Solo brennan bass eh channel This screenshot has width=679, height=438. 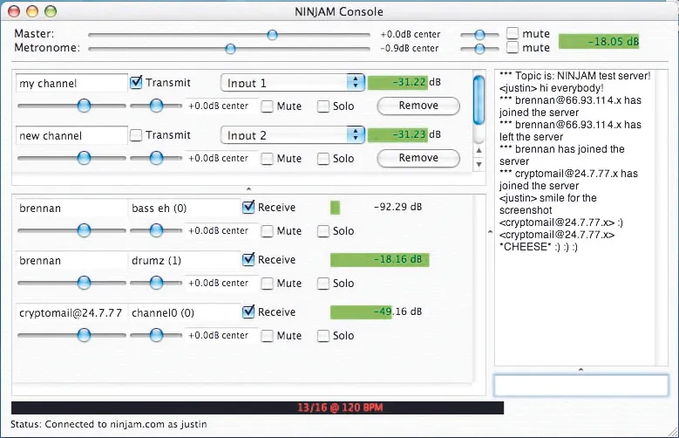click(323, 231)
